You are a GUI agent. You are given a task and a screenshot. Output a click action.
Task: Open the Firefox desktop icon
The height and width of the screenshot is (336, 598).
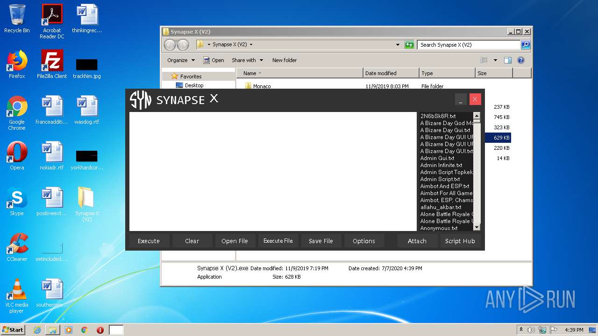17,64
